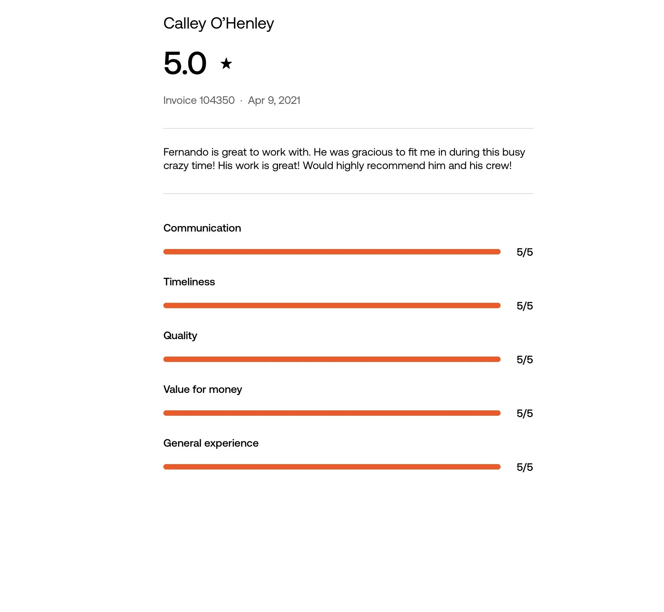Click the Value for money rating bar
The width and height of the screenshot is (664, 612).
332,413
